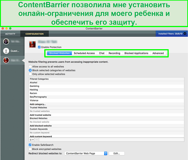Click Add blocked website row

pyautogui.click(x=106, y=126)
